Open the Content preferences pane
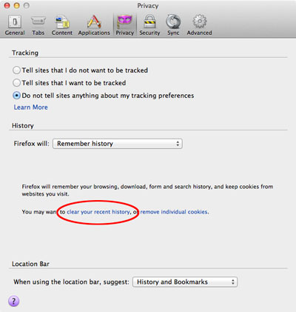296x312 pixels. click(62, 25)
